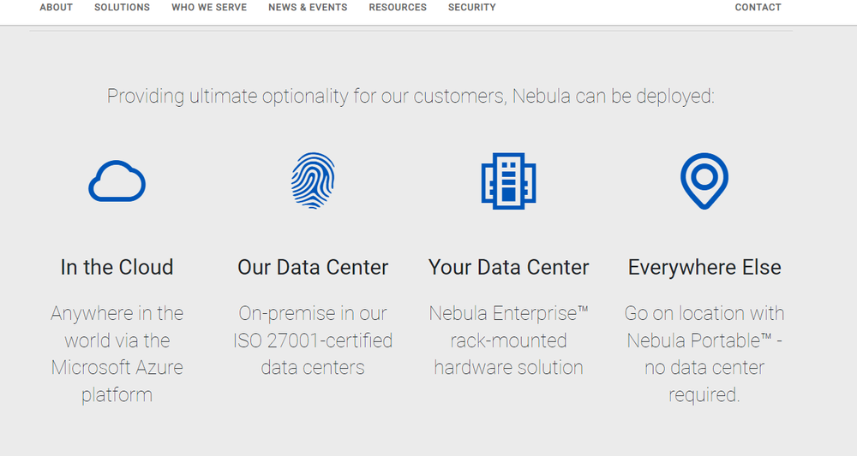857x456 pixels.
Task: Click the blue cloud icon
Action: point(117,181)
